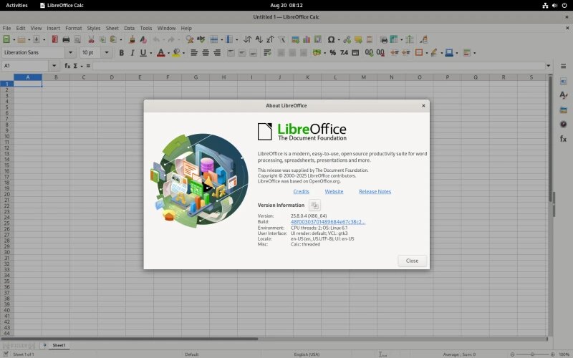Copy version information with copy icon

click(314, 205)
